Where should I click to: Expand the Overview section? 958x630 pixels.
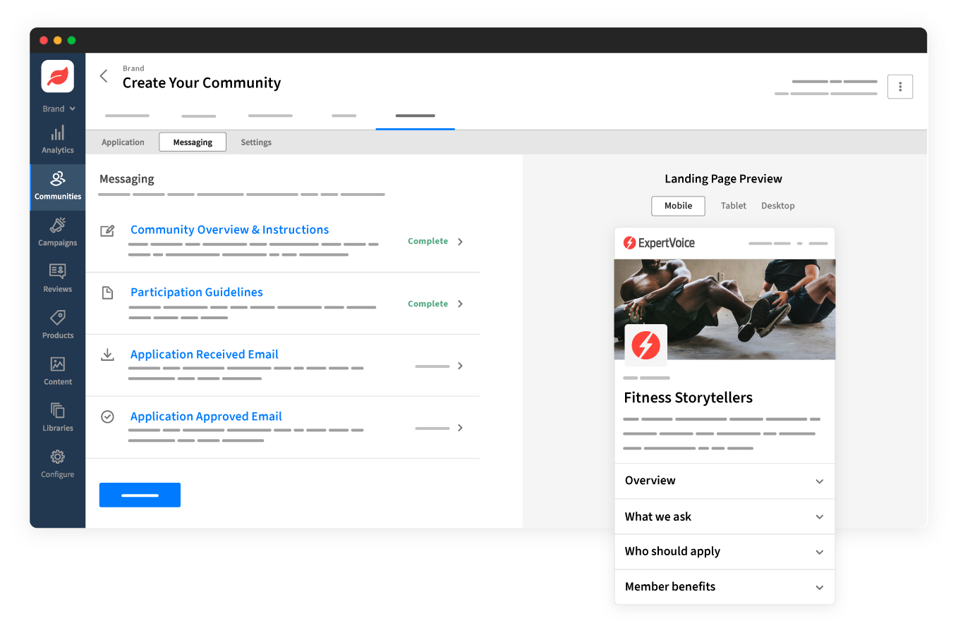724,481
